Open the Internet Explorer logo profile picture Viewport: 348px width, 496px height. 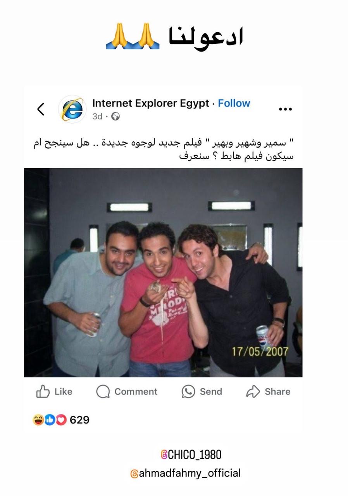coord(72,109)
